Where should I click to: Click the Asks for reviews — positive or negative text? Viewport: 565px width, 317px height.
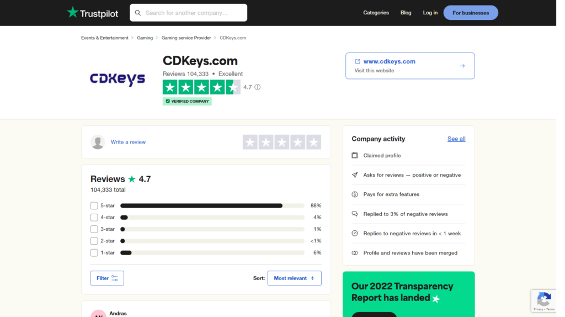412,175
